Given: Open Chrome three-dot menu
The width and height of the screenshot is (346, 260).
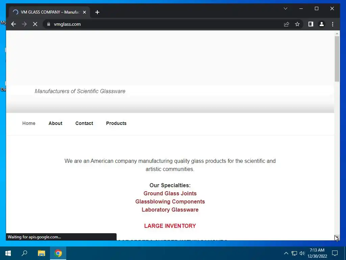Looking at the screenshot, I should (x=332, y=24).
